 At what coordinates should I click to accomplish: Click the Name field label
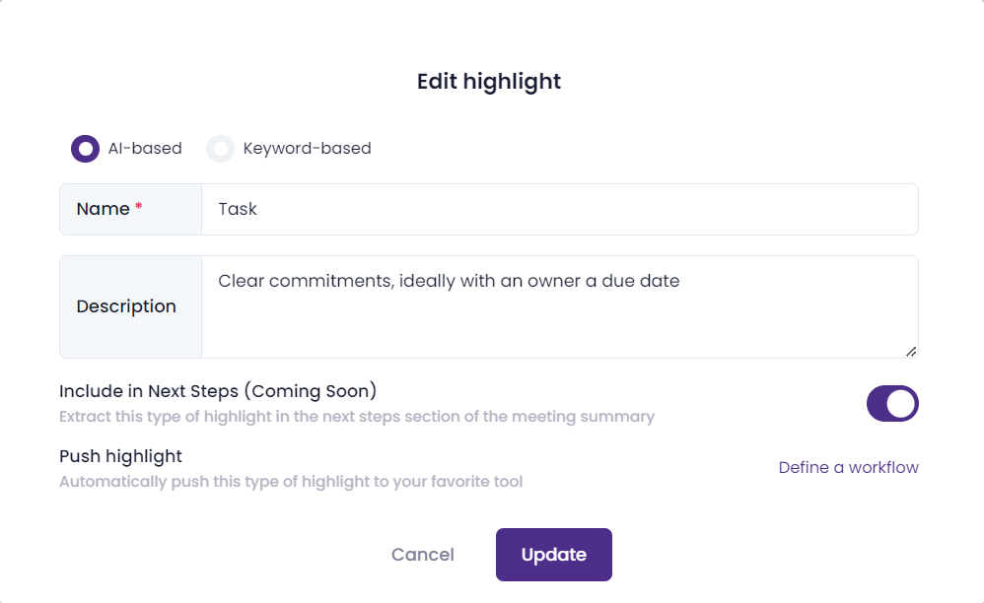point(103,209)
